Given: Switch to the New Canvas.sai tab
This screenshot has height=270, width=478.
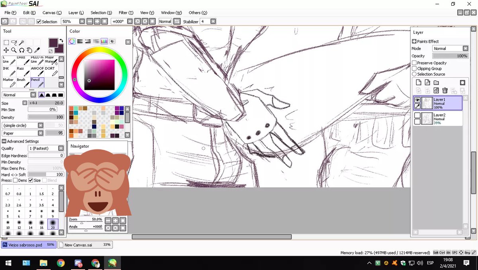Looking at the screenshot, I should (85, 245).
